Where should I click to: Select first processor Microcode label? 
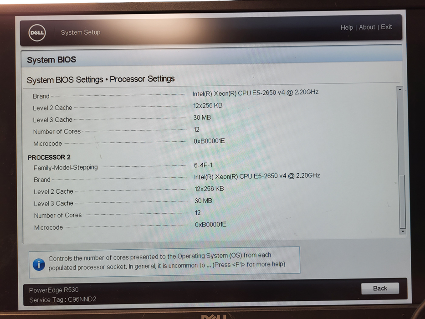pos(47,144)
